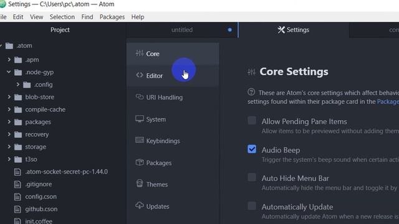Viewport: 399px width, 224px height.
Task: Open the Find menu
Action: (87, 17)
